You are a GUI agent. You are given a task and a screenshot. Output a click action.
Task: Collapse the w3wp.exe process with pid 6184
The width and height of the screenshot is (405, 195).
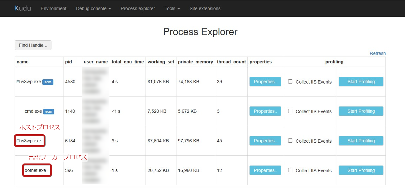[18, 141]
